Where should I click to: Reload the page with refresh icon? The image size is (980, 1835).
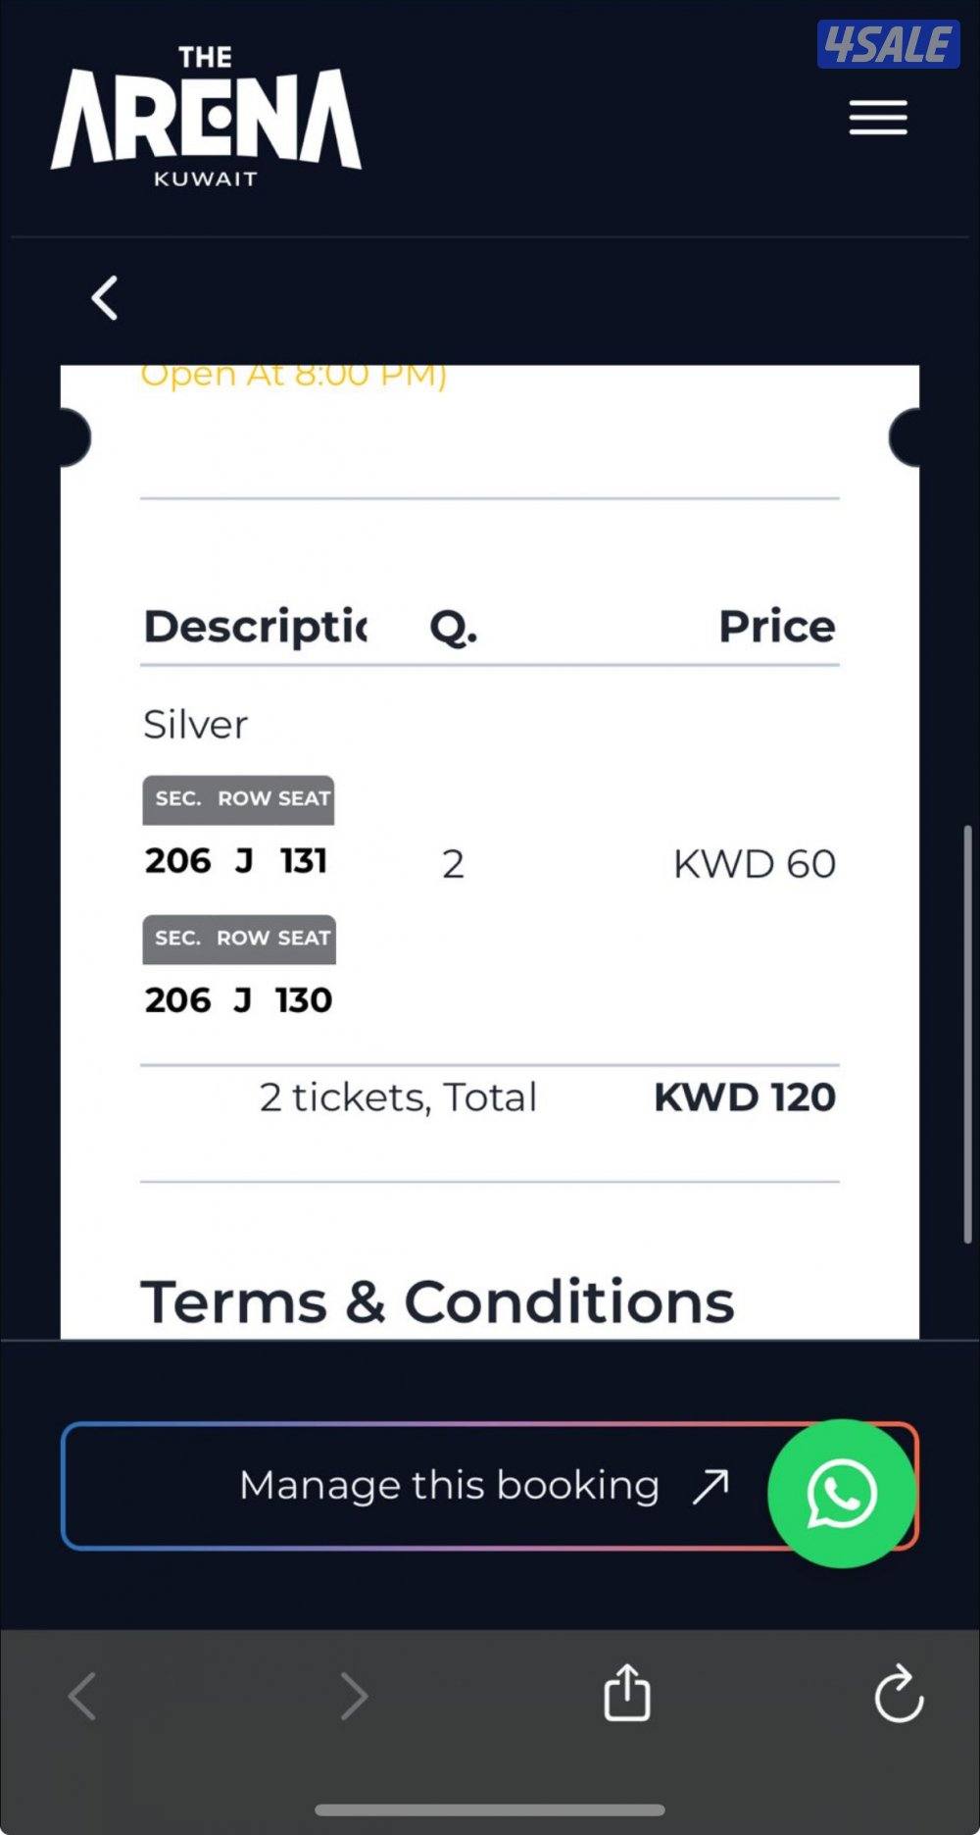point(899,1694)
